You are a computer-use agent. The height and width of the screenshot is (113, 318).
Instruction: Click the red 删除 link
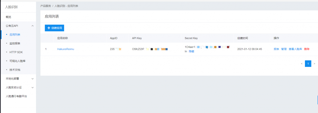(307, 49)
